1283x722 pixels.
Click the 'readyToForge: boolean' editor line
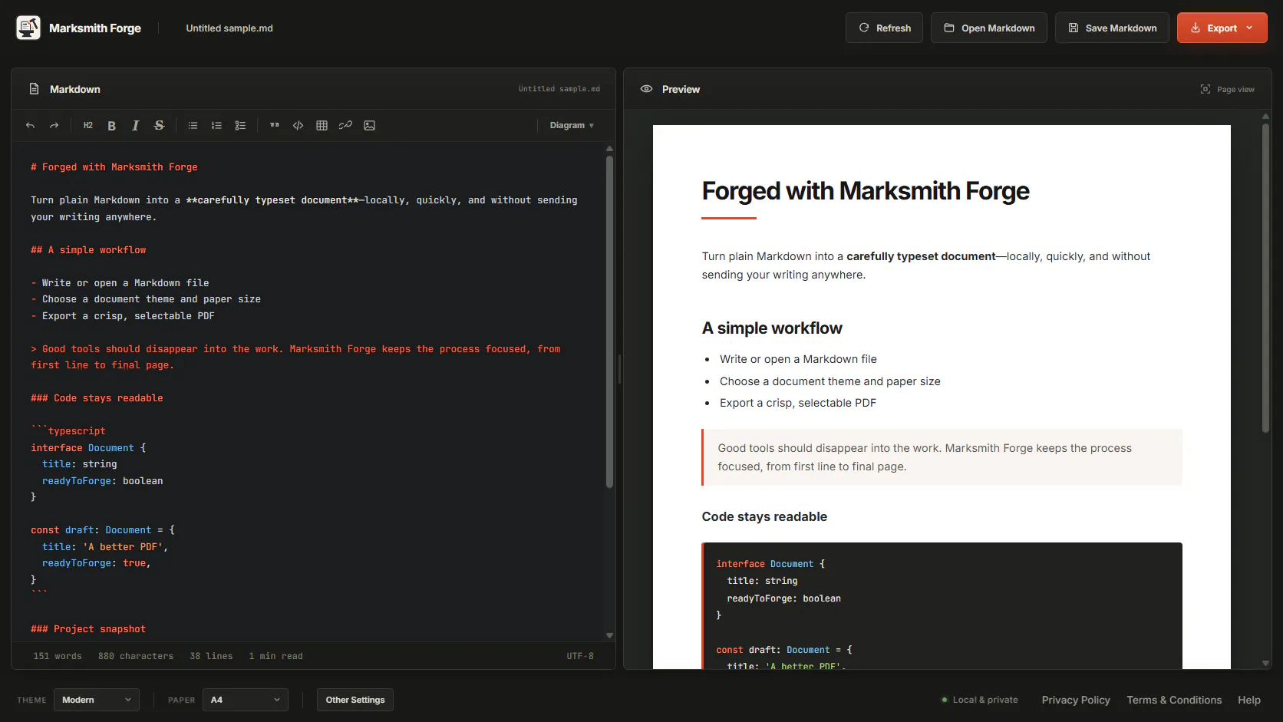click(103, 481)
